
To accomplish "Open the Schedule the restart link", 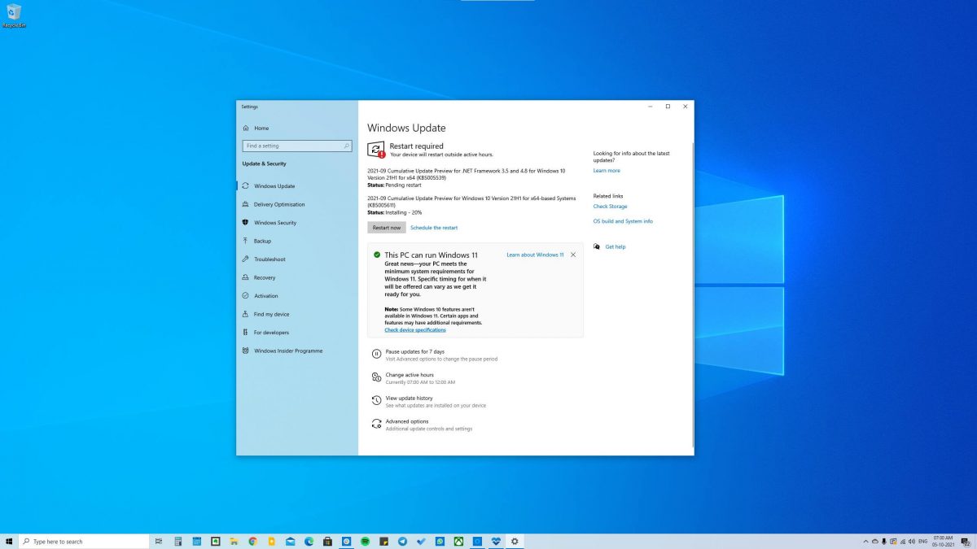I will pyautogui.click(x=434, y=227).
